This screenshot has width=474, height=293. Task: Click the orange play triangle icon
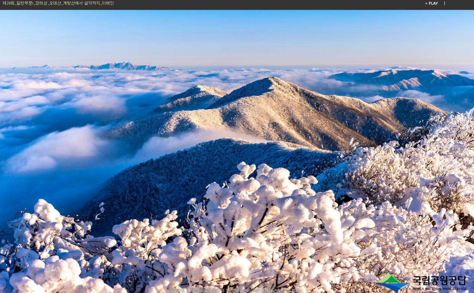click(426, 3)
